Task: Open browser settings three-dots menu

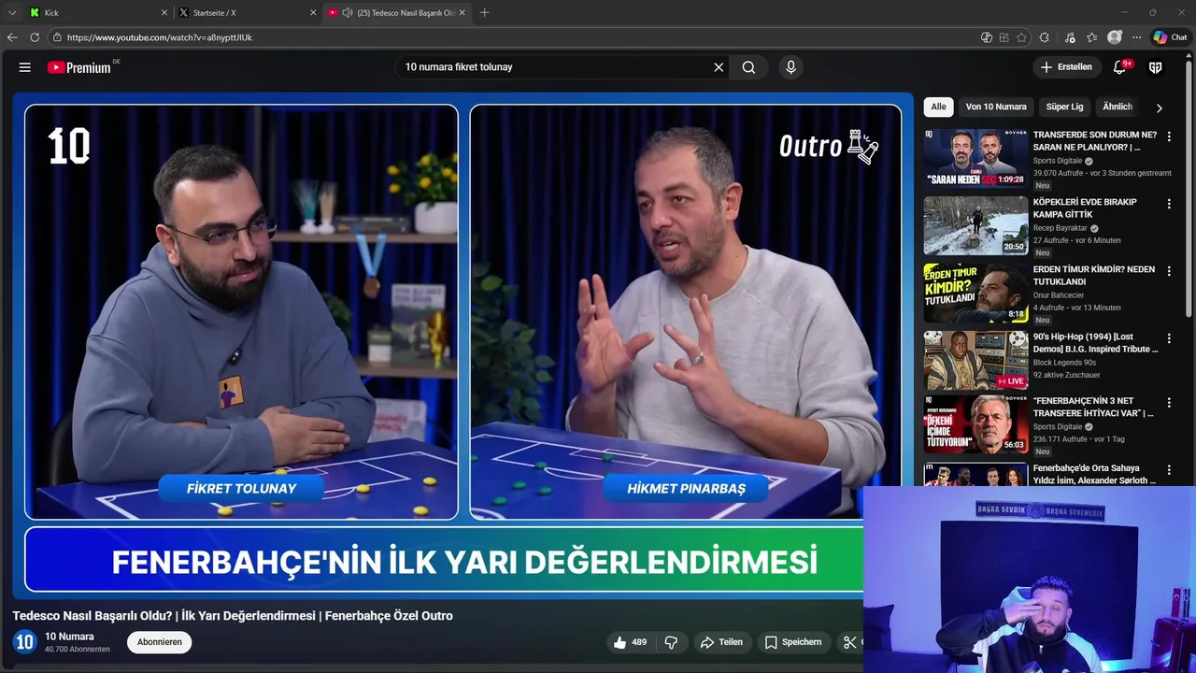Action: 1136,37
